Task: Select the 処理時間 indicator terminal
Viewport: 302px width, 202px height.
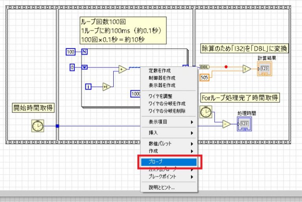Action: tap(244, 124)
